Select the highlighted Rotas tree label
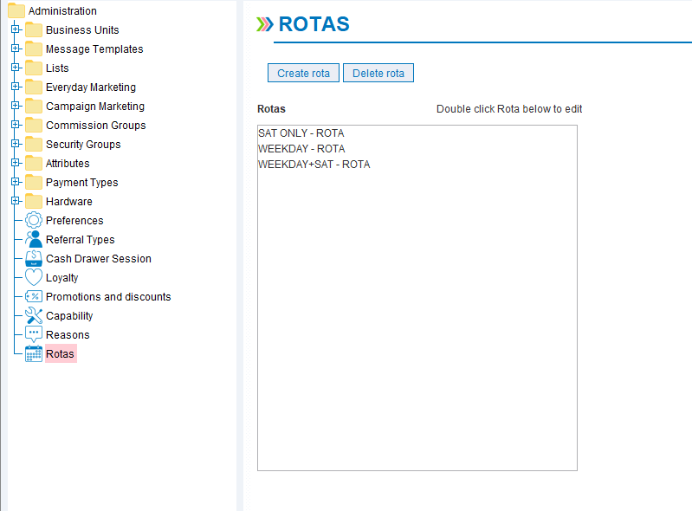Screen dimensions: 692x511 61,353
